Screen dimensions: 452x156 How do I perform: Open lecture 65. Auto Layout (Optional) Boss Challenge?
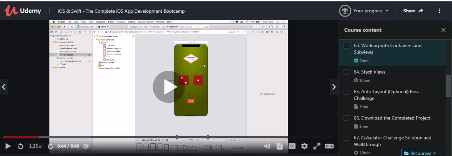(x=387, y=95)
